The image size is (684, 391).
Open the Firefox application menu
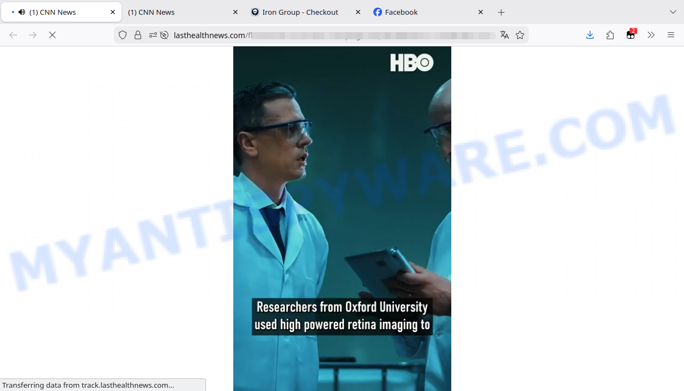pyautogui.click(x=671, y=35)
